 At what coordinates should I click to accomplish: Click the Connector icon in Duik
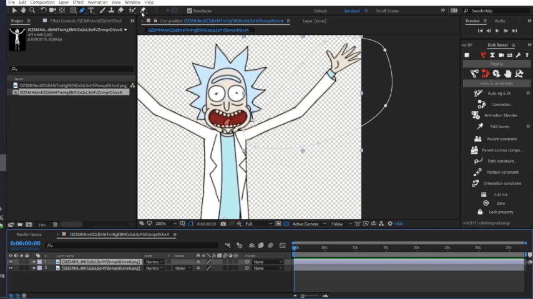(x=481, y=104)
